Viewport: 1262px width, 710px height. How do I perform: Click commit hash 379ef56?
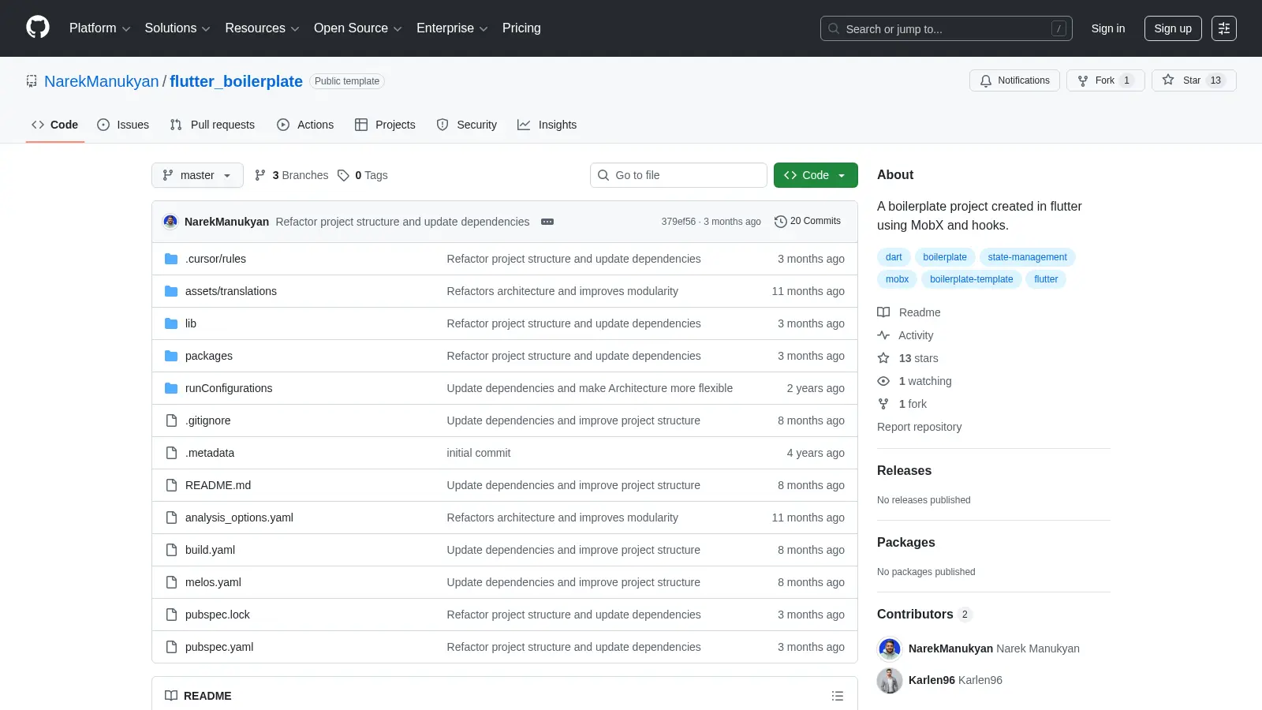point(678,222)
